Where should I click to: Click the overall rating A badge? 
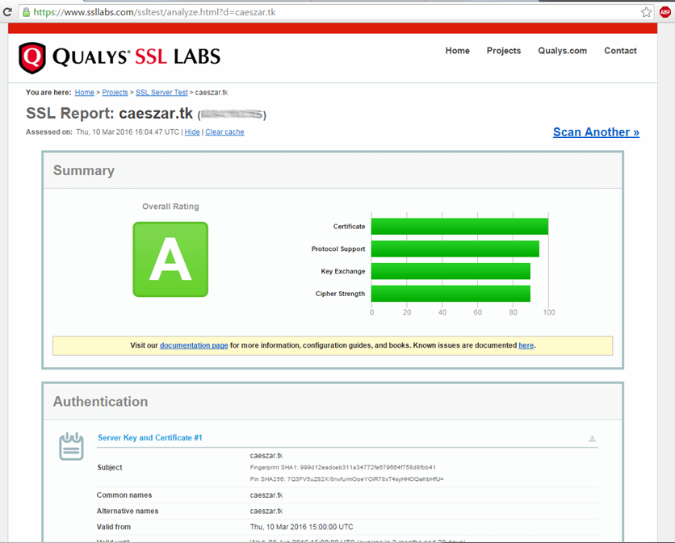(170, 259)
